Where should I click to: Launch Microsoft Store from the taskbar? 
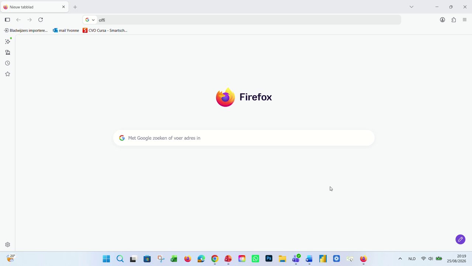pos(147,259)
